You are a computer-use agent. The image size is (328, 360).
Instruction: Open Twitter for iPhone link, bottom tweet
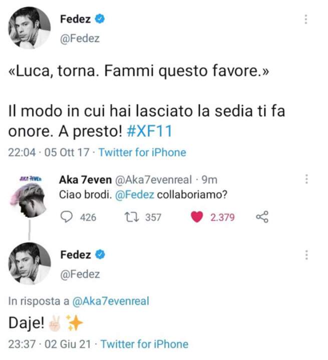145,344
